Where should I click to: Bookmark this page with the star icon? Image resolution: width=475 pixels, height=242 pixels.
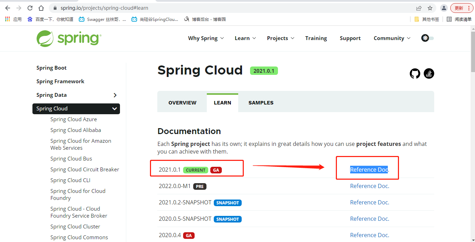point(430,8)
